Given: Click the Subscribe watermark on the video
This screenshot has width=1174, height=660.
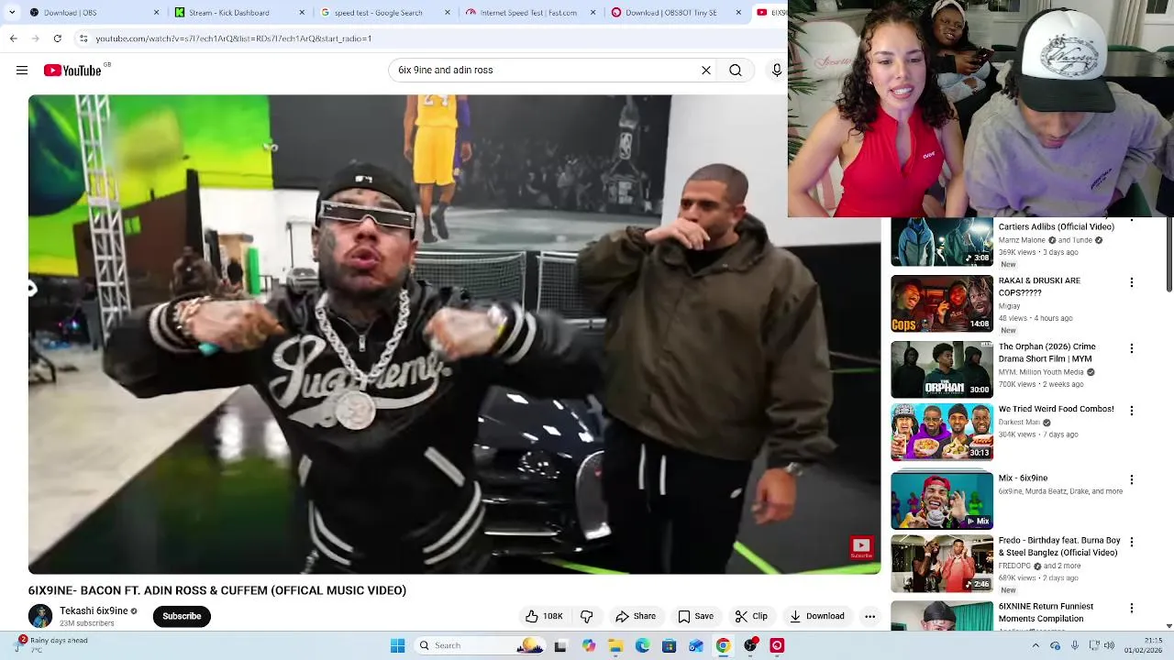Looking at the screenshot, I should 861,547.
